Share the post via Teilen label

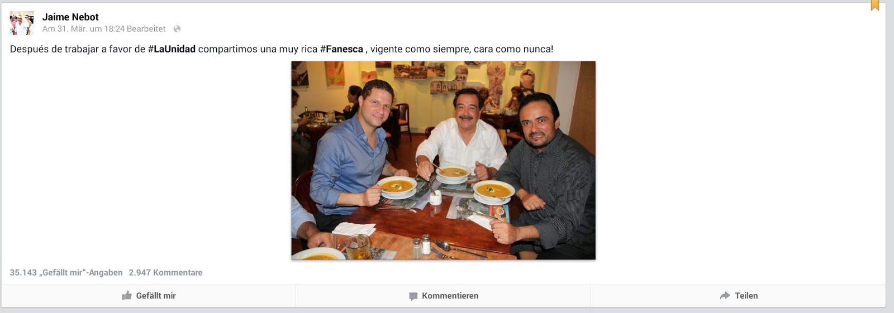[746, 296]
